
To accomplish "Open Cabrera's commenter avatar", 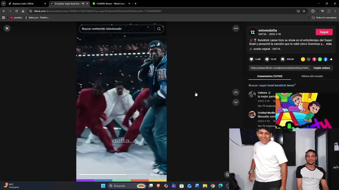I will tap(252, 94).
